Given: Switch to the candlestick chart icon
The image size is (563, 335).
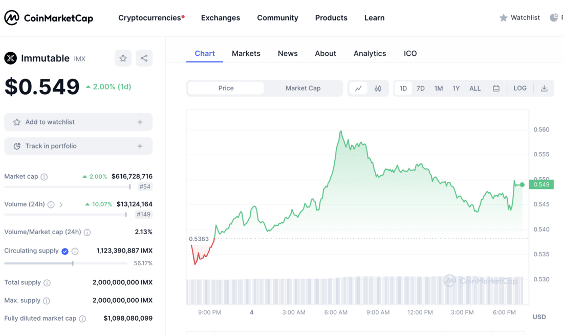Looking at the screenshot, I should tap(378, 89).
